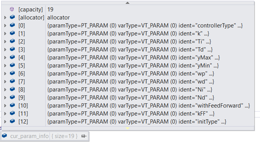The width and height of the screenshot is (260, 143).
Task: Click the blue field icon for [12]
Action: (x=12, y=121)
